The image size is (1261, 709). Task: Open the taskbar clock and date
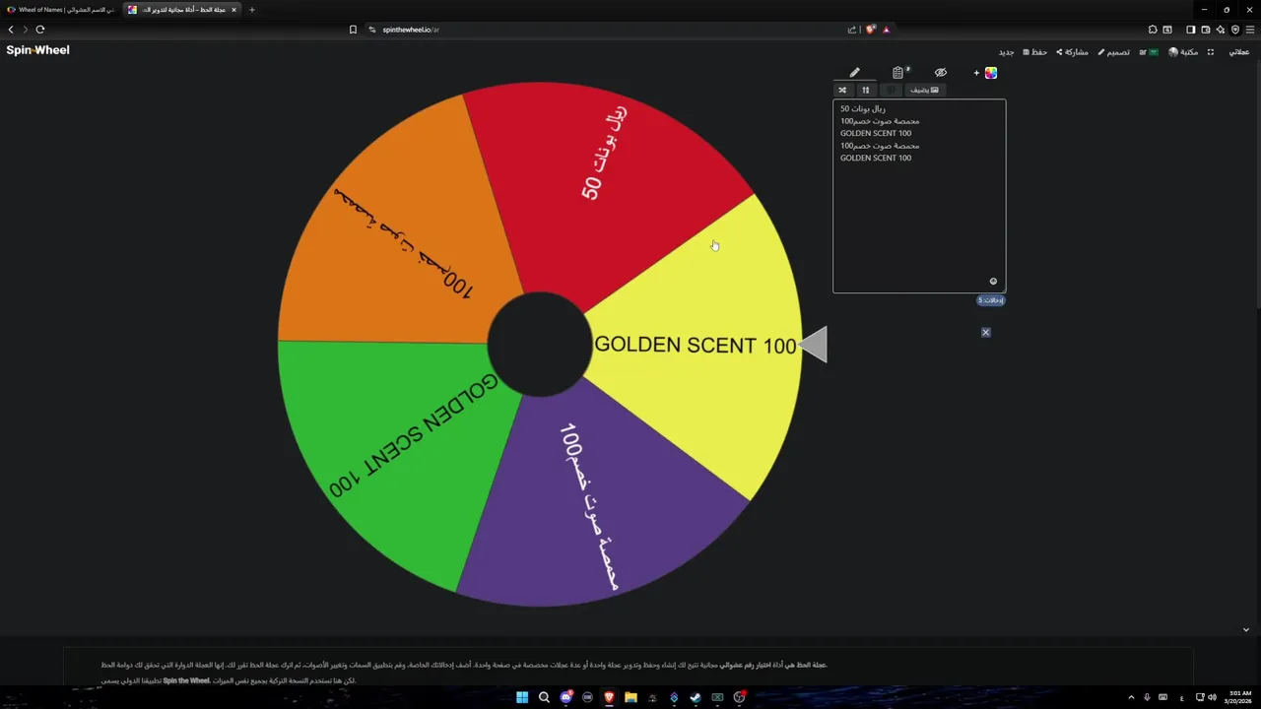tap(1240, 698)
